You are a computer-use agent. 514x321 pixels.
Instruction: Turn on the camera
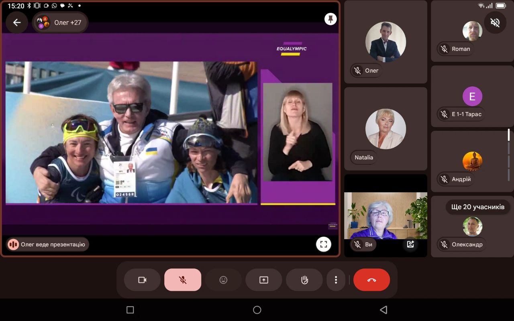[x=142, y=280]
